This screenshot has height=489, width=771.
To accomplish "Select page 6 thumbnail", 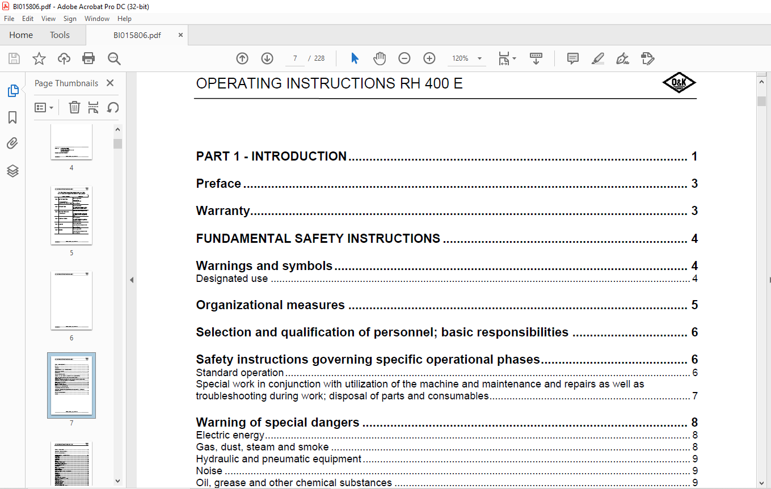I will pyautogui.click(x=71, y=300).
